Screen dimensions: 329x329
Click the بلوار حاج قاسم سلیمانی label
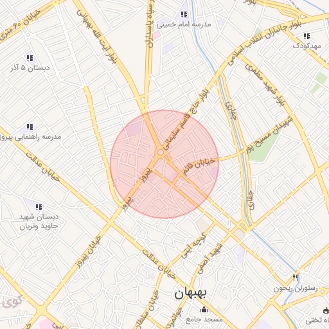click(x=186, y=120)
